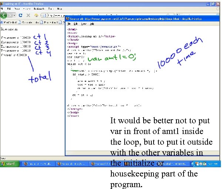
Task: Open the Tools menu of the main Firefox window
Action: coord(51,9)
